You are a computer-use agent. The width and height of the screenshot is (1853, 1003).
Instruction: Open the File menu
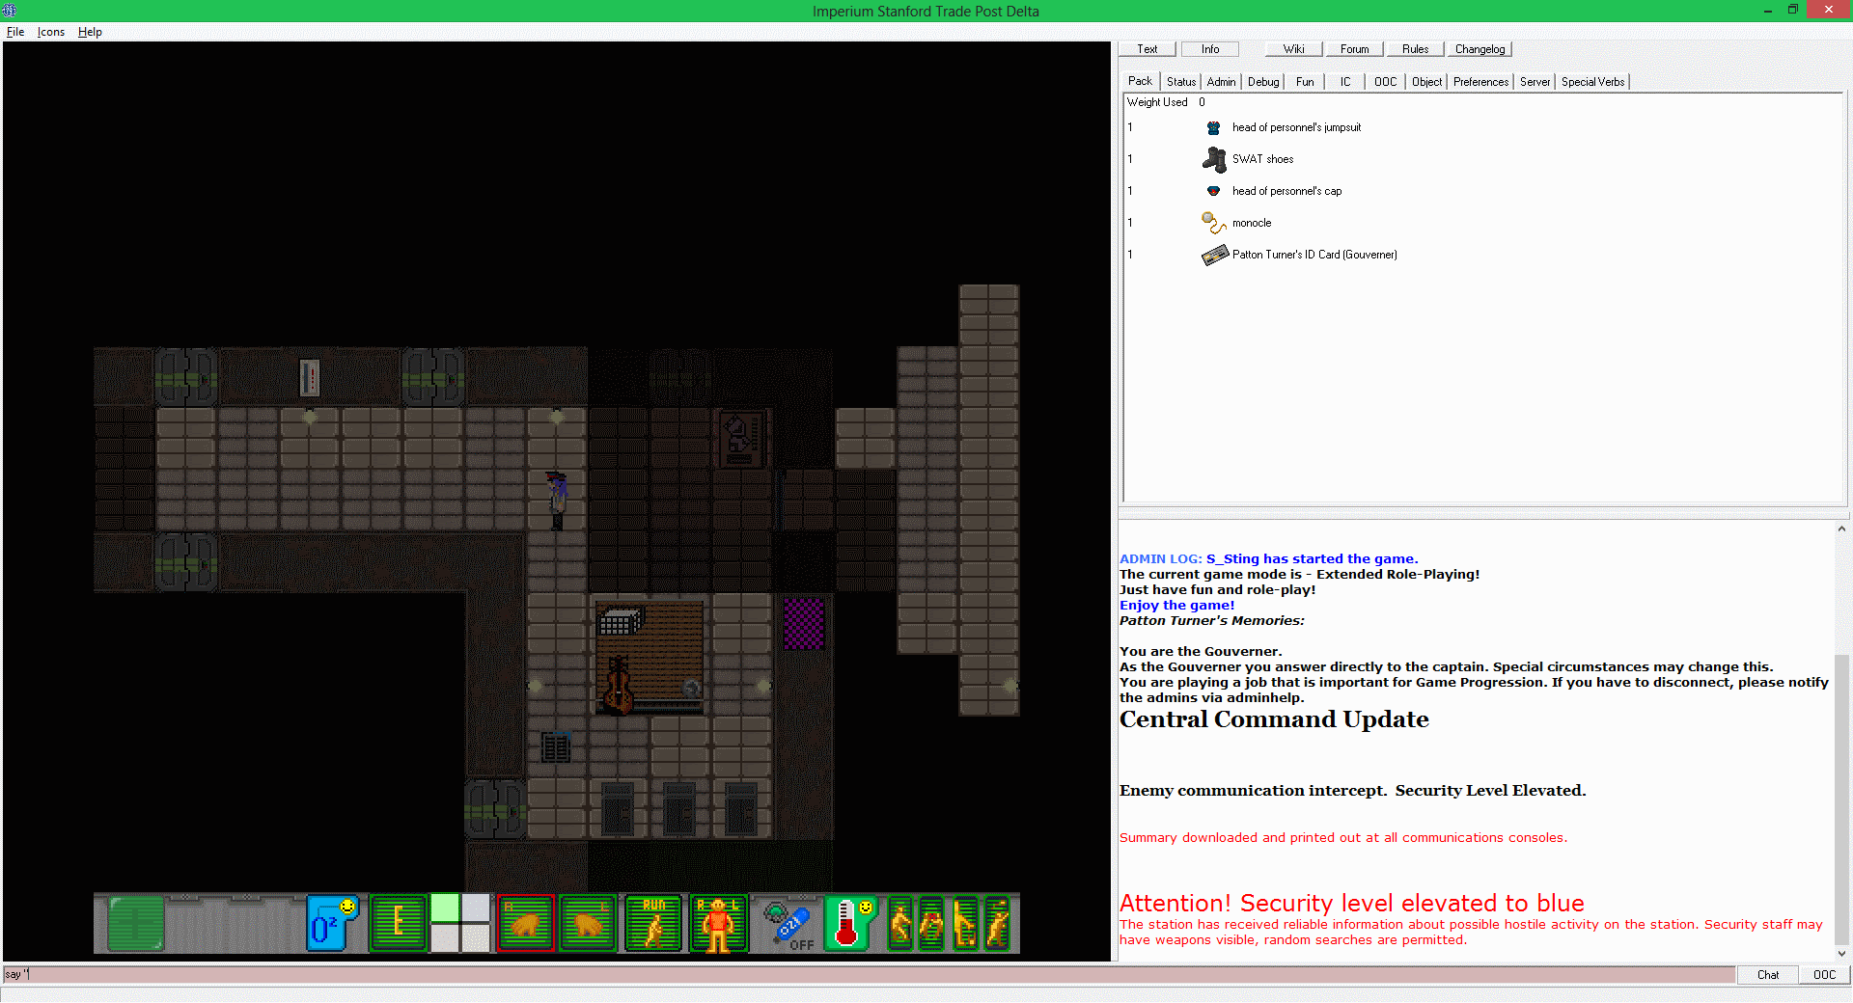coord(15,32)
